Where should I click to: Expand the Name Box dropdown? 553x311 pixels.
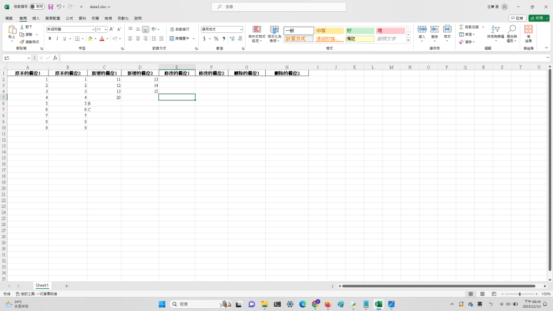pos(29,58)
